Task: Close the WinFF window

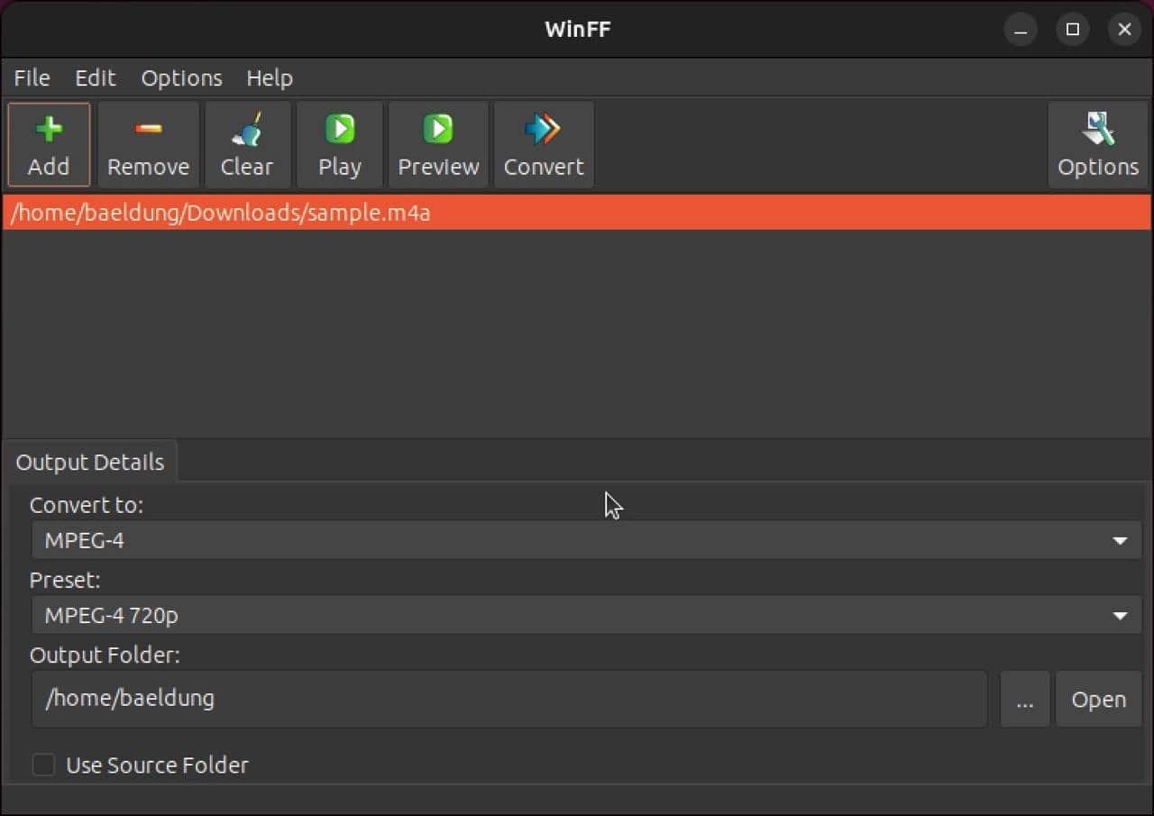Action: (1124, 30)
